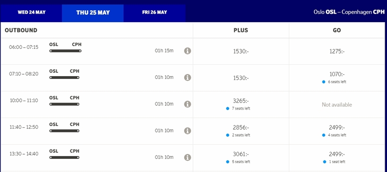
Task: Open info icon for 06:00 flight
Action: [x=187, y=51]
